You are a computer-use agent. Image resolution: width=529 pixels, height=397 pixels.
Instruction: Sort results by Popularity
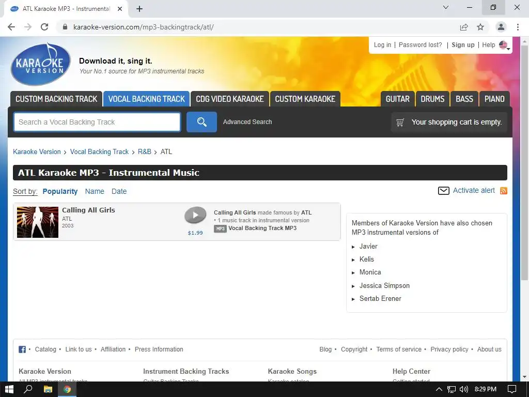point(60,191)
